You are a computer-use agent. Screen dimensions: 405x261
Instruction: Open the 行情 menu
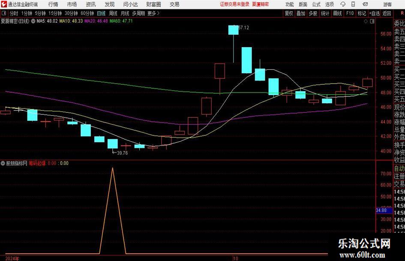point(53,4)
